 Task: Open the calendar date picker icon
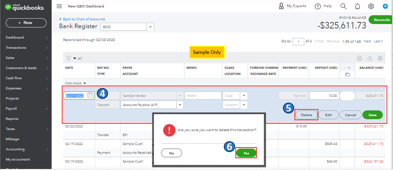[90, 95]
